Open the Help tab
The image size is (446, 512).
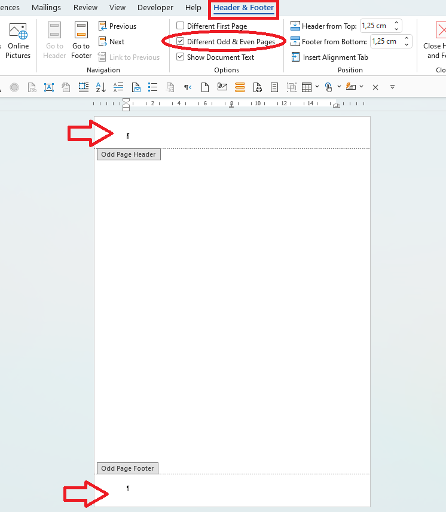193,8
